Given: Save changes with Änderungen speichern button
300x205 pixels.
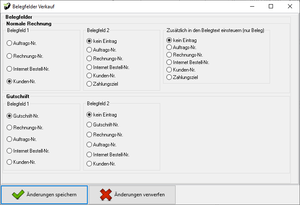Looking at the screenshot, I should tap(45, 195).
